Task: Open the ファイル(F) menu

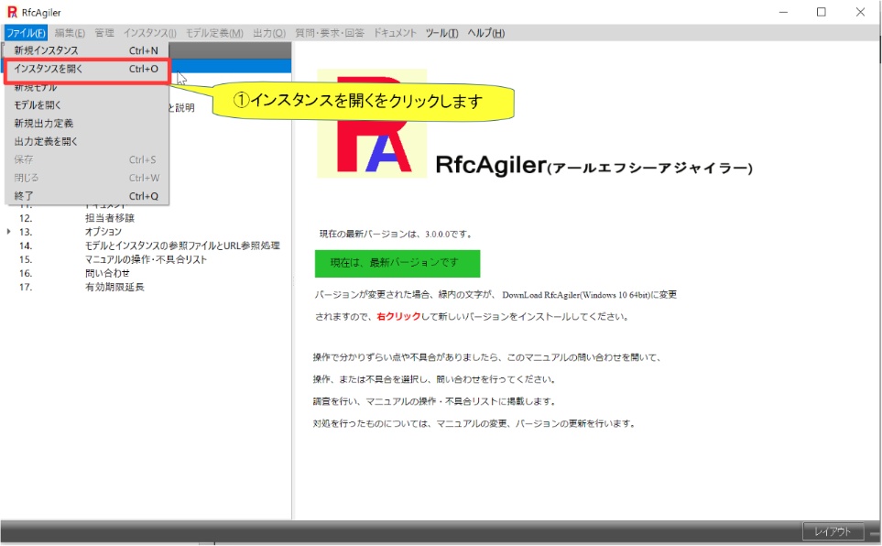Action: pyautogui.click(x=26, y=33)
